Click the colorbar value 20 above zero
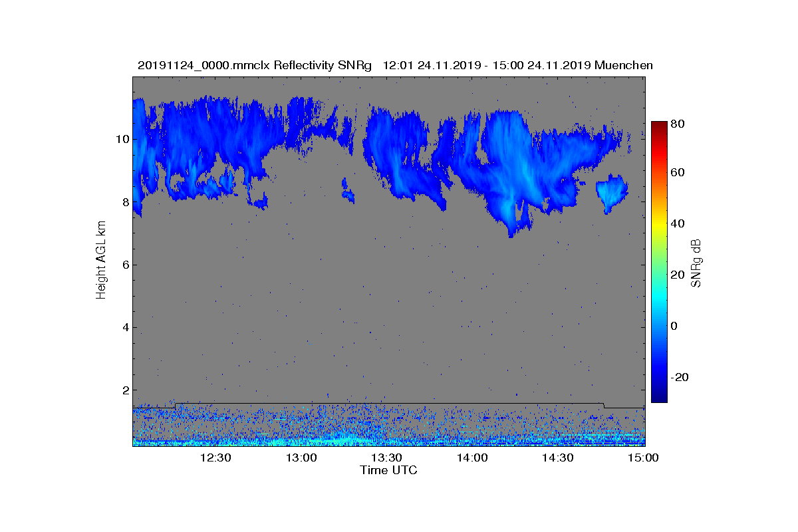 (x=678, y=275)
